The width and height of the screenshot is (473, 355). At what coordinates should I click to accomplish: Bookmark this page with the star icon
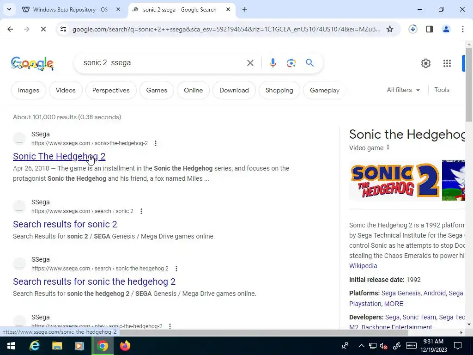(390, 29)
